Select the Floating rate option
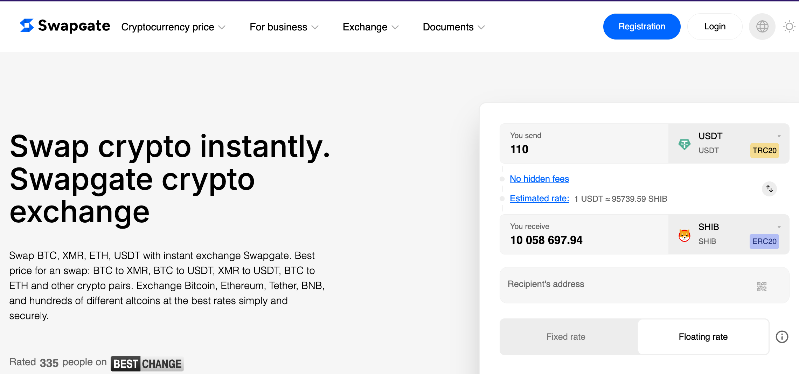Viewport: 799px width, 374px height. point(703,337)
